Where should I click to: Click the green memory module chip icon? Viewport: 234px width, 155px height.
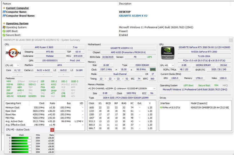click(153, 69)
